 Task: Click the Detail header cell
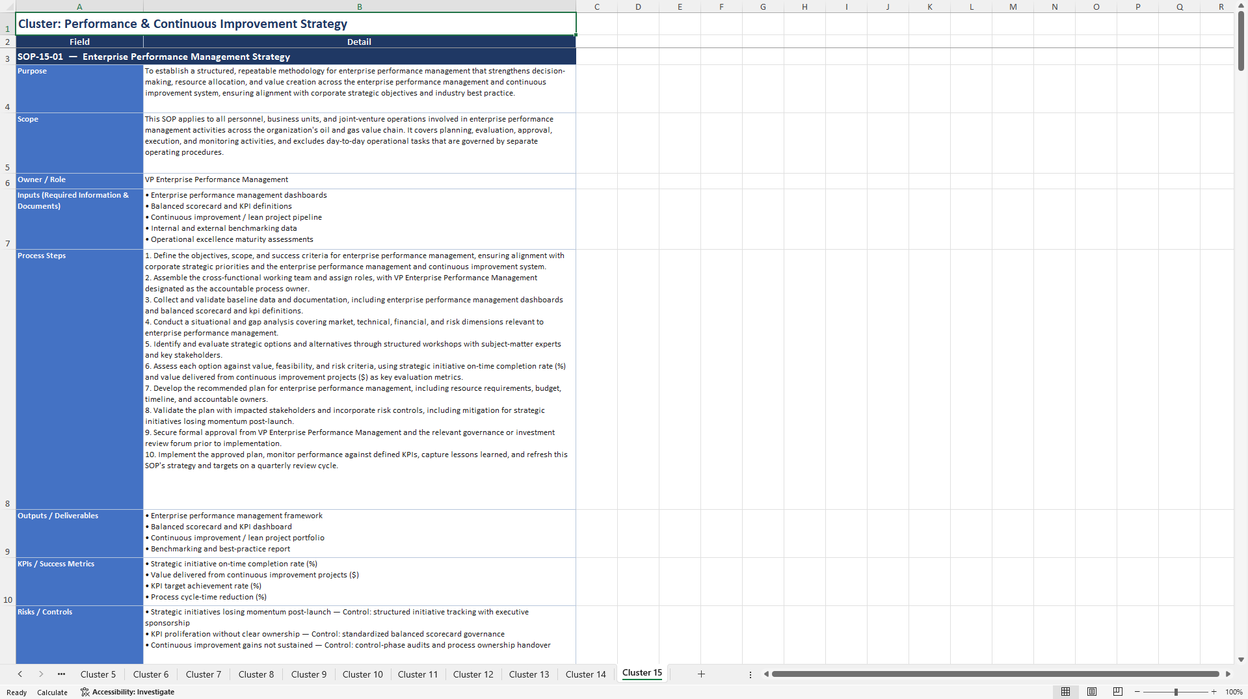[x=360, y=42]
